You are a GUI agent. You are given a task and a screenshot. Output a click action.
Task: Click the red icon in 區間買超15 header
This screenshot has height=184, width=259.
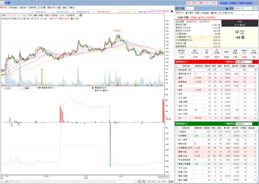(254, 62)
